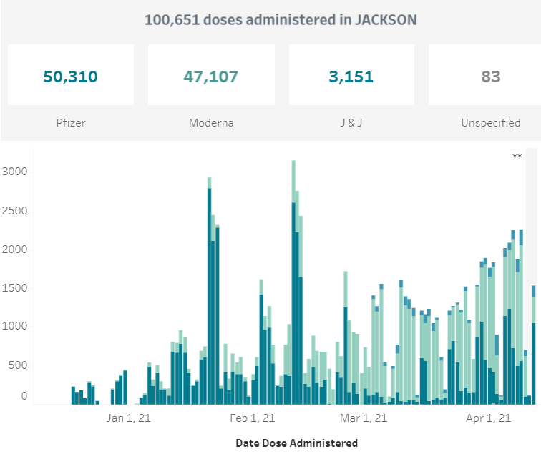Click the 100,651 doses administered title
The width and height of the screenshot is (541, 454).
pos(281,19)
